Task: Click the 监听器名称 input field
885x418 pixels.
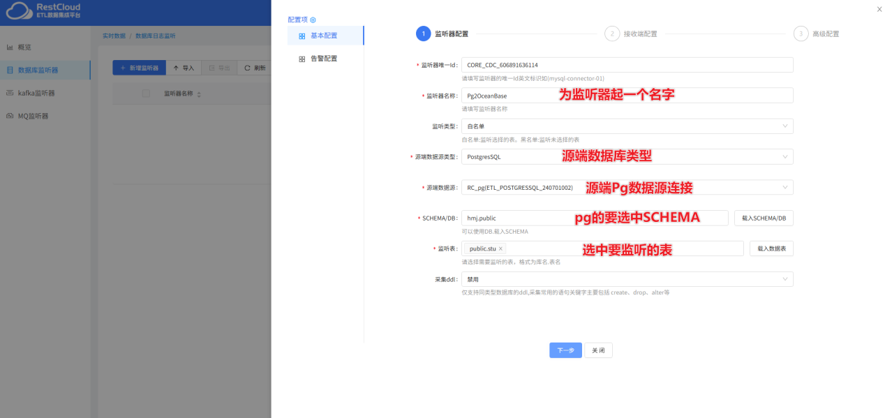Action: tap(627, 96)
